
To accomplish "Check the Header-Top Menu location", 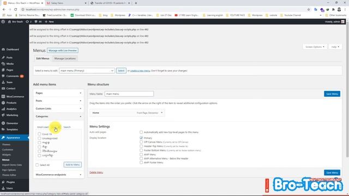I will [141, 146].
